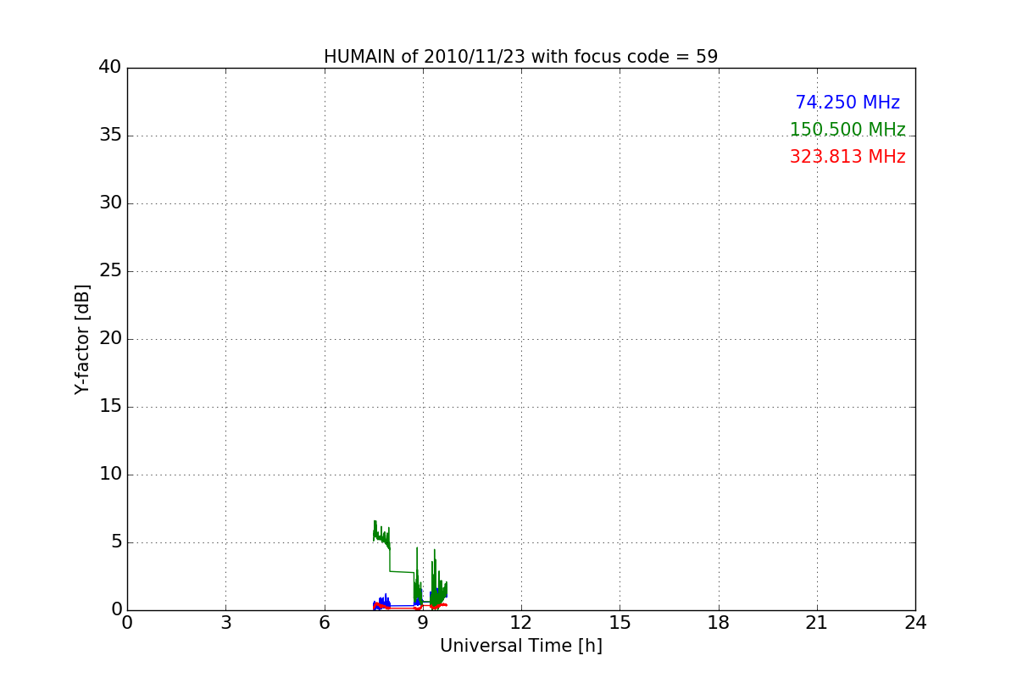Click the x-axis tick label '6'
The width and height of the screenshot is (1017, 678).
pos(324,623)
